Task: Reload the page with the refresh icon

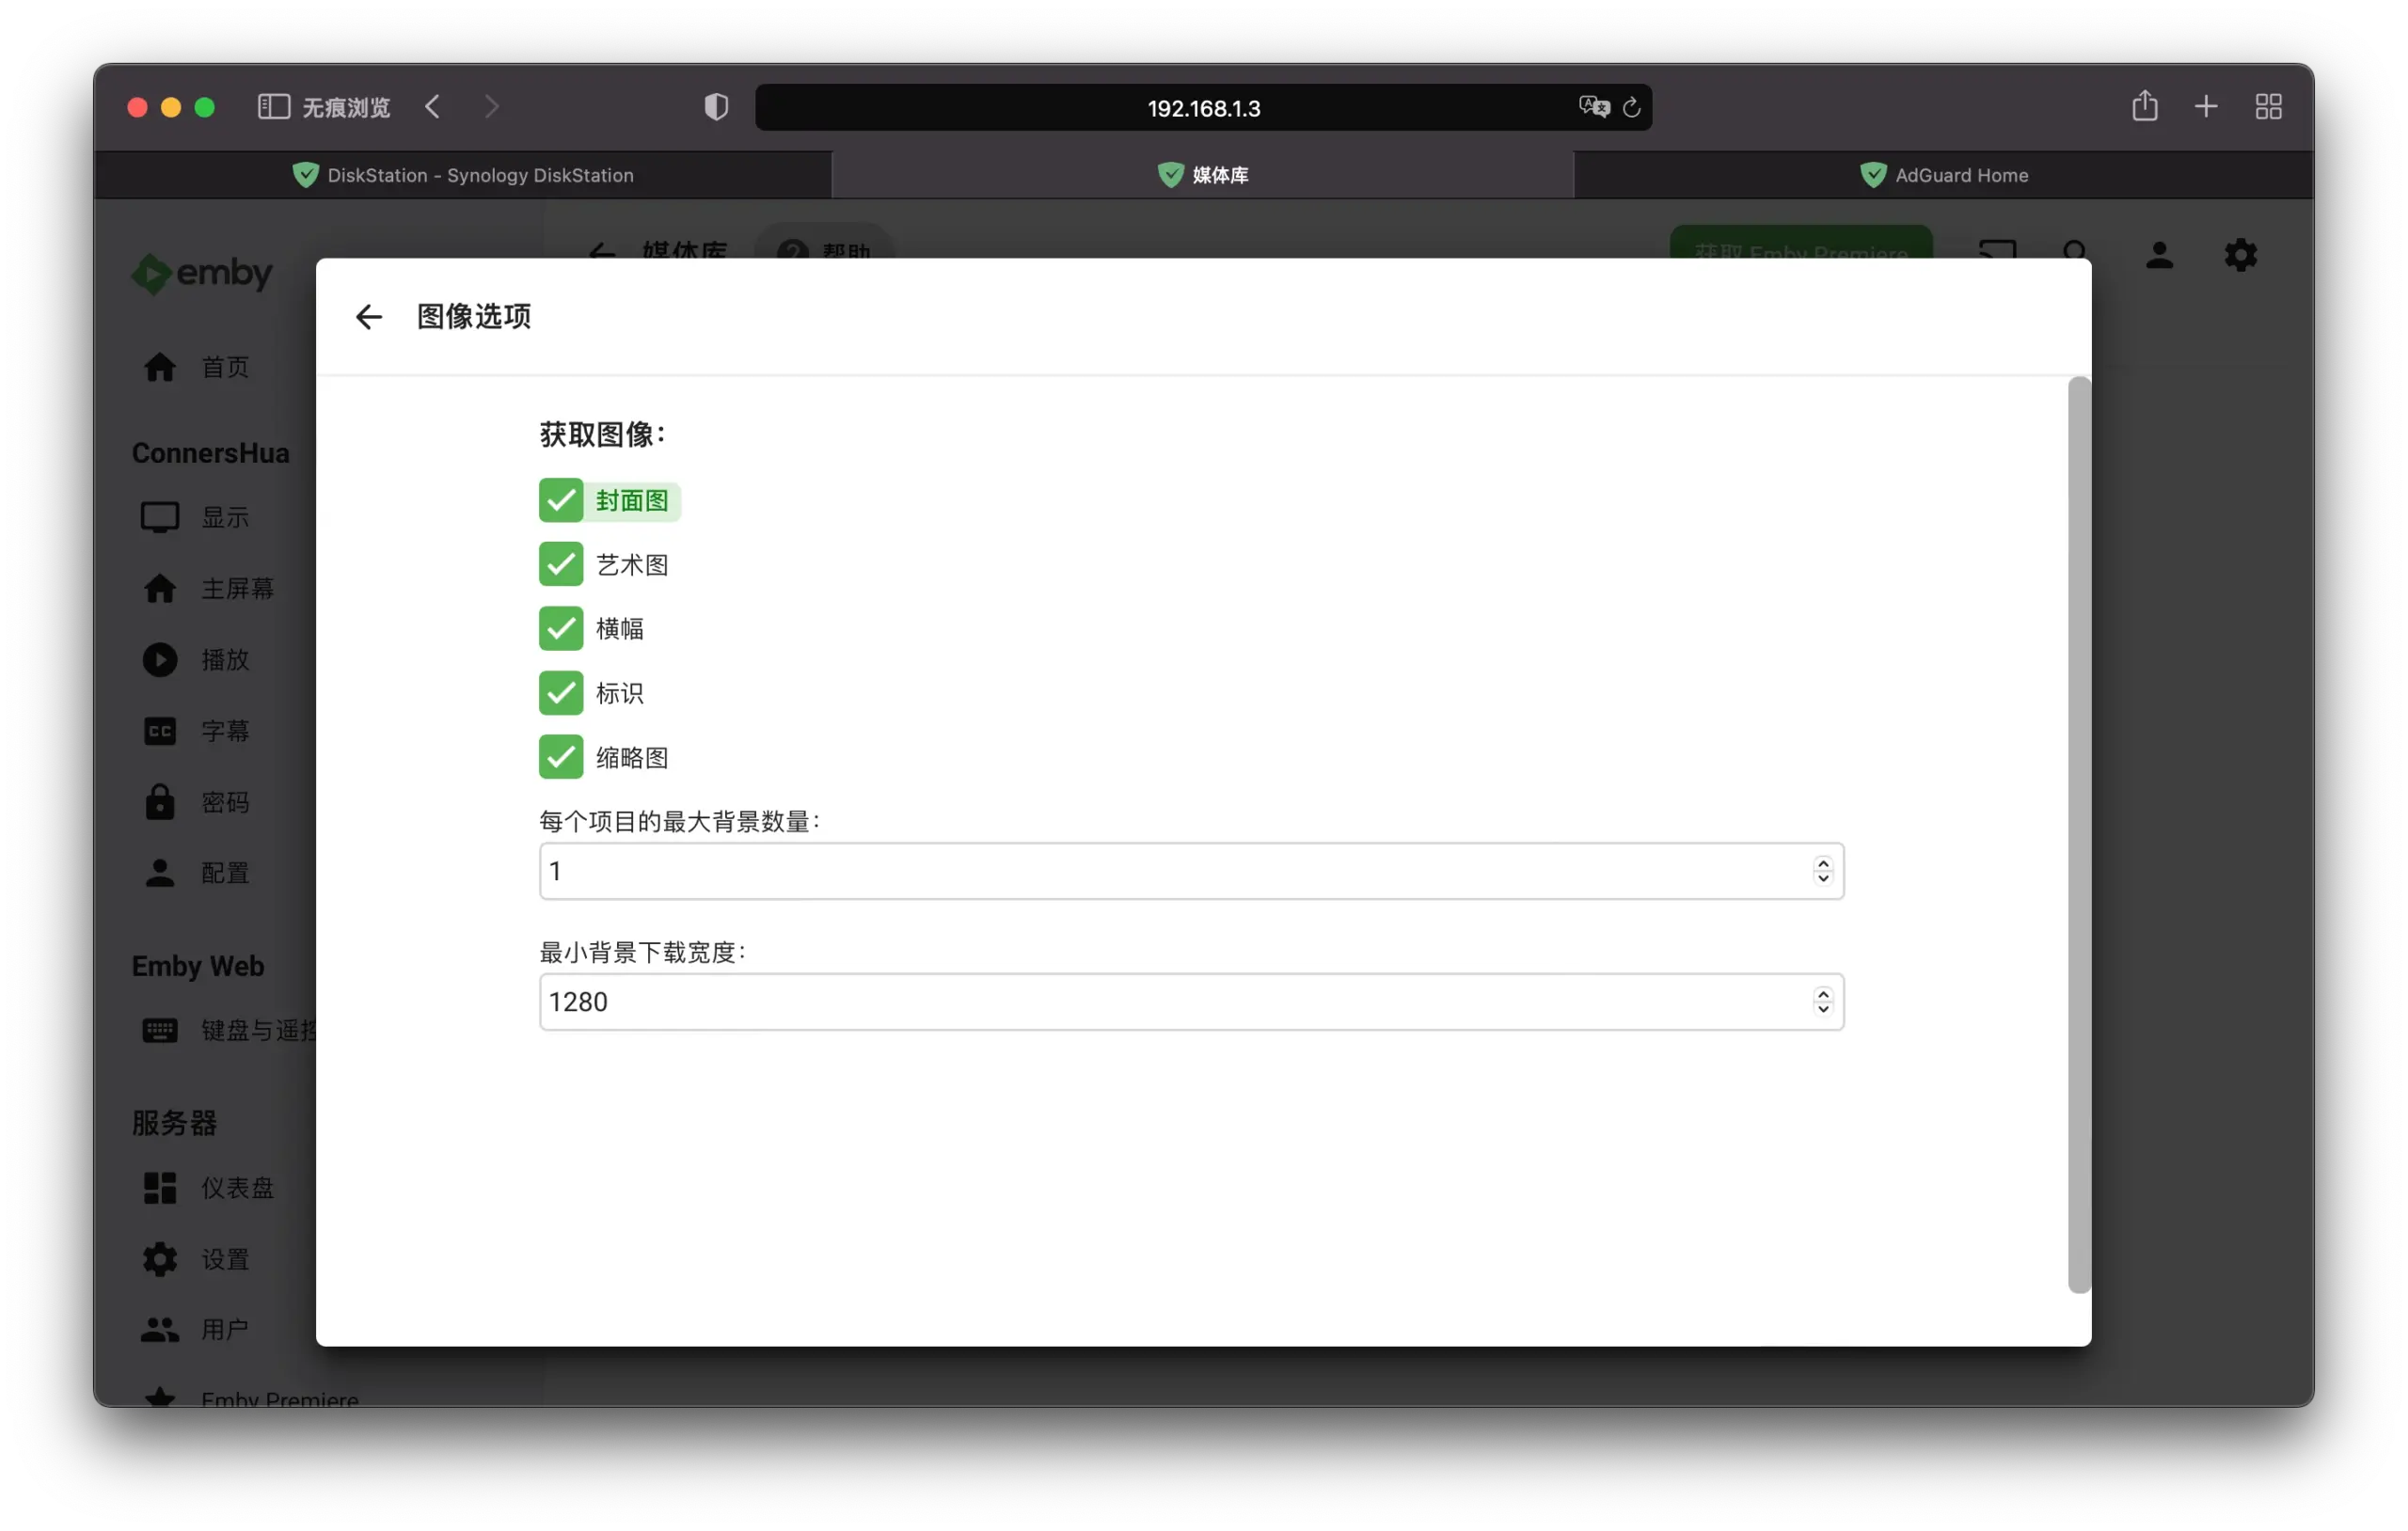Action: click(1631, 107)
